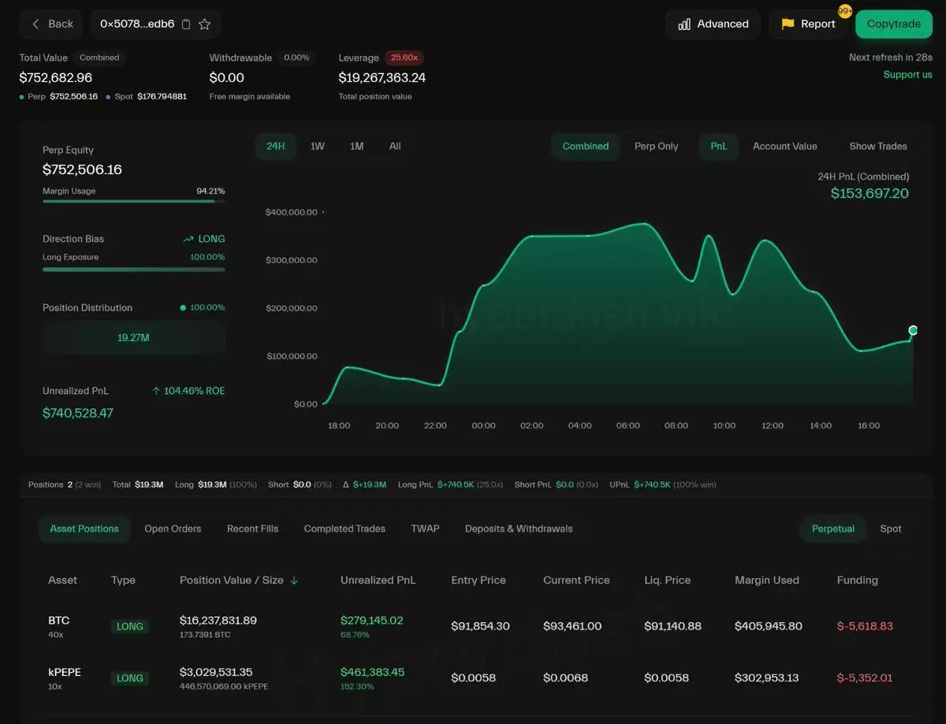Switch to Completed Trades tab
Image resolution: width=946 pixels, height=724 pixels.
[345, 529]
